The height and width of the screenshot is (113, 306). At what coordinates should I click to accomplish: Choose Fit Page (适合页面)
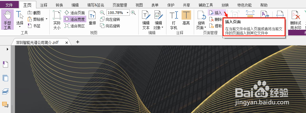(x=75, y=13)
